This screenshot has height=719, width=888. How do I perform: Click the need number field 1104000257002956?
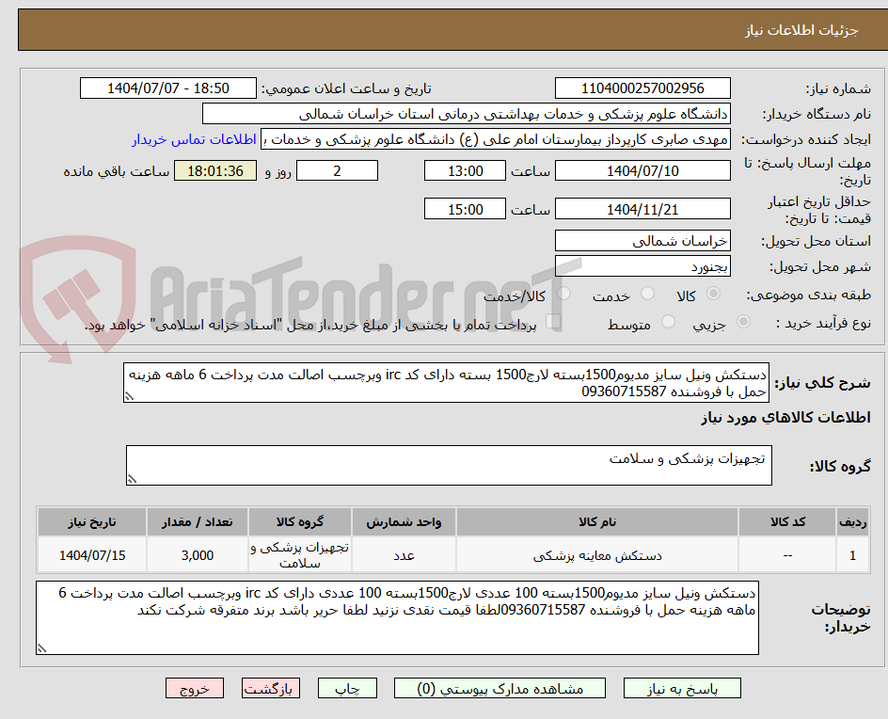click(643, 88)
